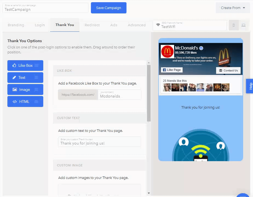Click the drag handle on Image button
Viewport: 253px width, 197px height.
pos(36,89)
